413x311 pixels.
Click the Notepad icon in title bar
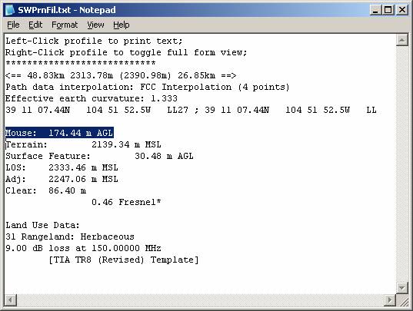[x=10, y=10]
